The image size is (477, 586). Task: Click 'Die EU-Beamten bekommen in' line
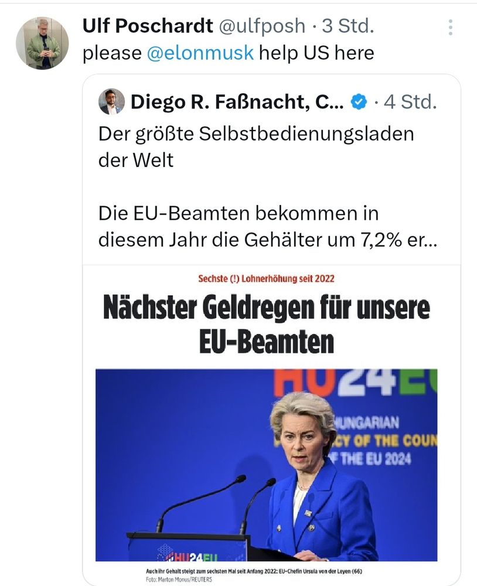[238, 214]
